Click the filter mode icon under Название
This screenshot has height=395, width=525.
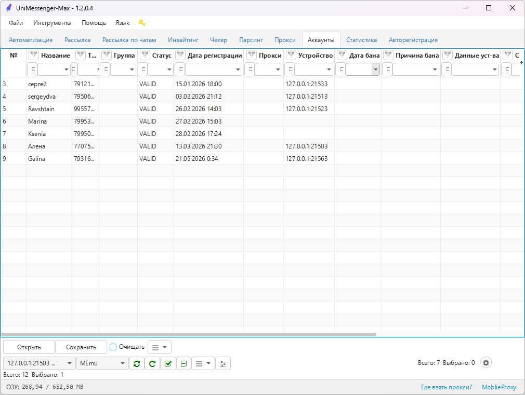[x=32, y=70]
